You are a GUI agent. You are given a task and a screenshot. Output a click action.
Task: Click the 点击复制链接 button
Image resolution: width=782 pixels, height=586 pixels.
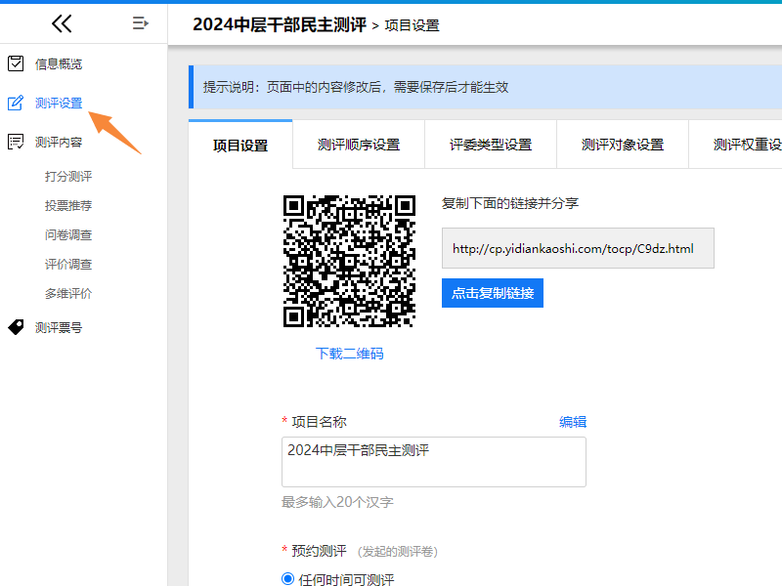click(x=493, y=293)
